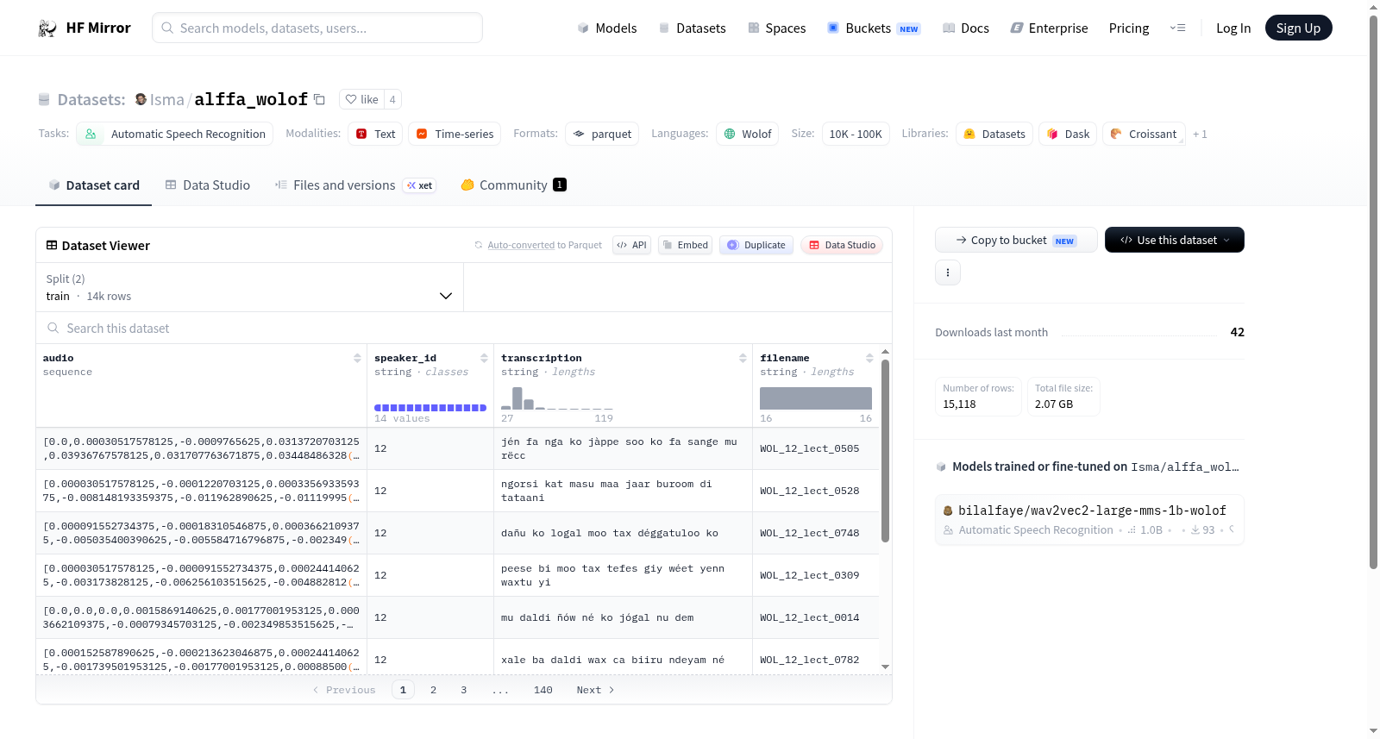Image resolution: width=1380 pixels, height=739 pixels.
Task: Click Copy to bucket button
Action: (1016, 240)
